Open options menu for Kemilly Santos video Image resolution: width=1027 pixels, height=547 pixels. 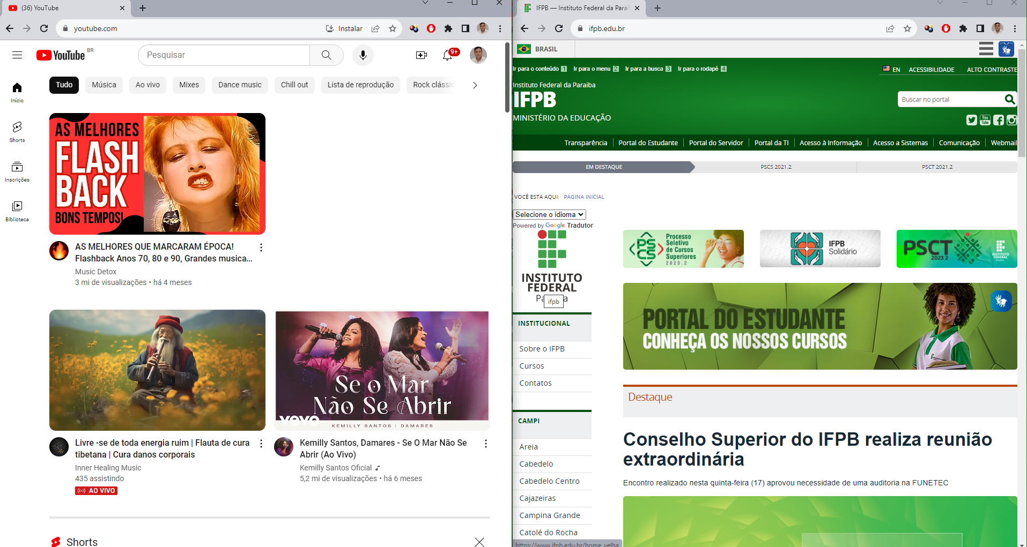click(x=486, y=444)
